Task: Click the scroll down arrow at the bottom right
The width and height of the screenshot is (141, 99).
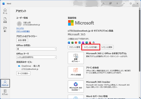Action: point(139,97)
